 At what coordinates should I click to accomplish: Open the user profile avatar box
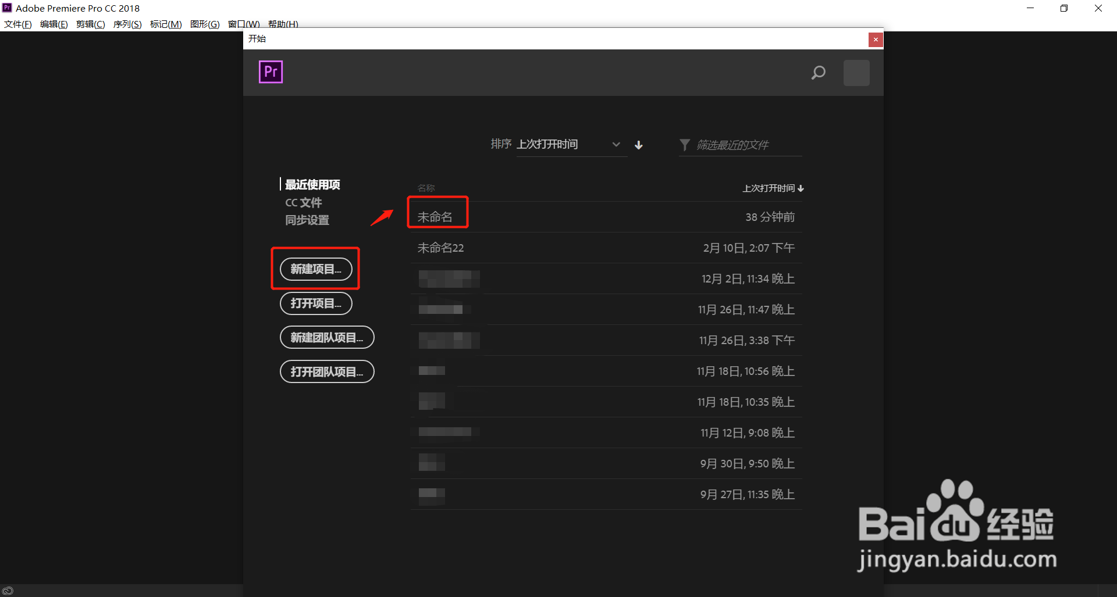coord(856,73)
